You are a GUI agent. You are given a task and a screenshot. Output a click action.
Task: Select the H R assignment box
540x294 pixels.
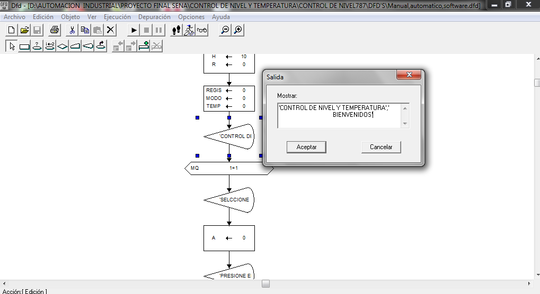[229, 63]
